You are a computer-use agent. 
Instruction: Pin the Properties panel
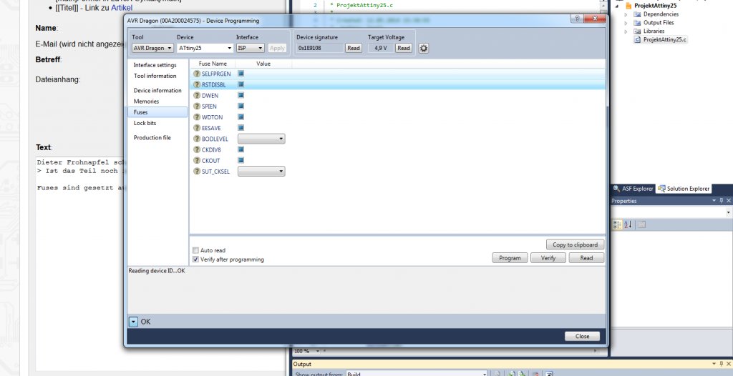(x=722, y=201)
